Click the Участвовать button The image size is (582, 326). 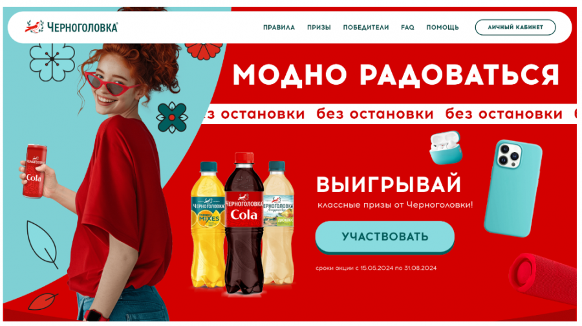point(385,237)
